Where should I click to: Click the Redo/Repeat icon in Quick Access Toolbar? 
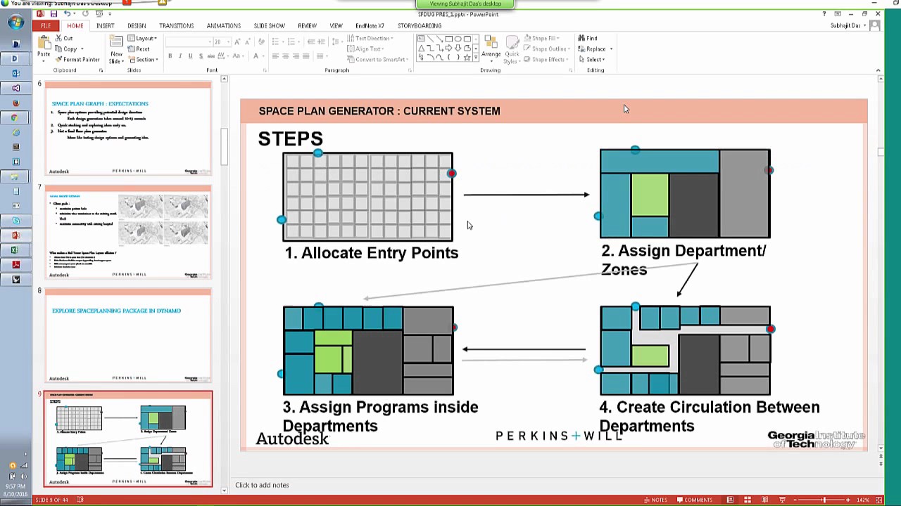[84, 13]
